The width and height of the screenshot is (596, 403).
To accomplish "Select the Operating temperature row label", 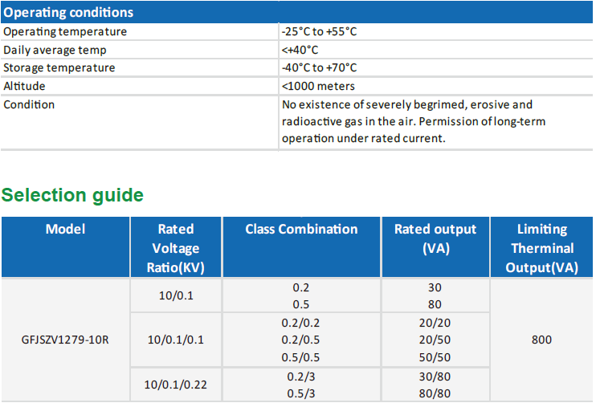I will point(65,31).
